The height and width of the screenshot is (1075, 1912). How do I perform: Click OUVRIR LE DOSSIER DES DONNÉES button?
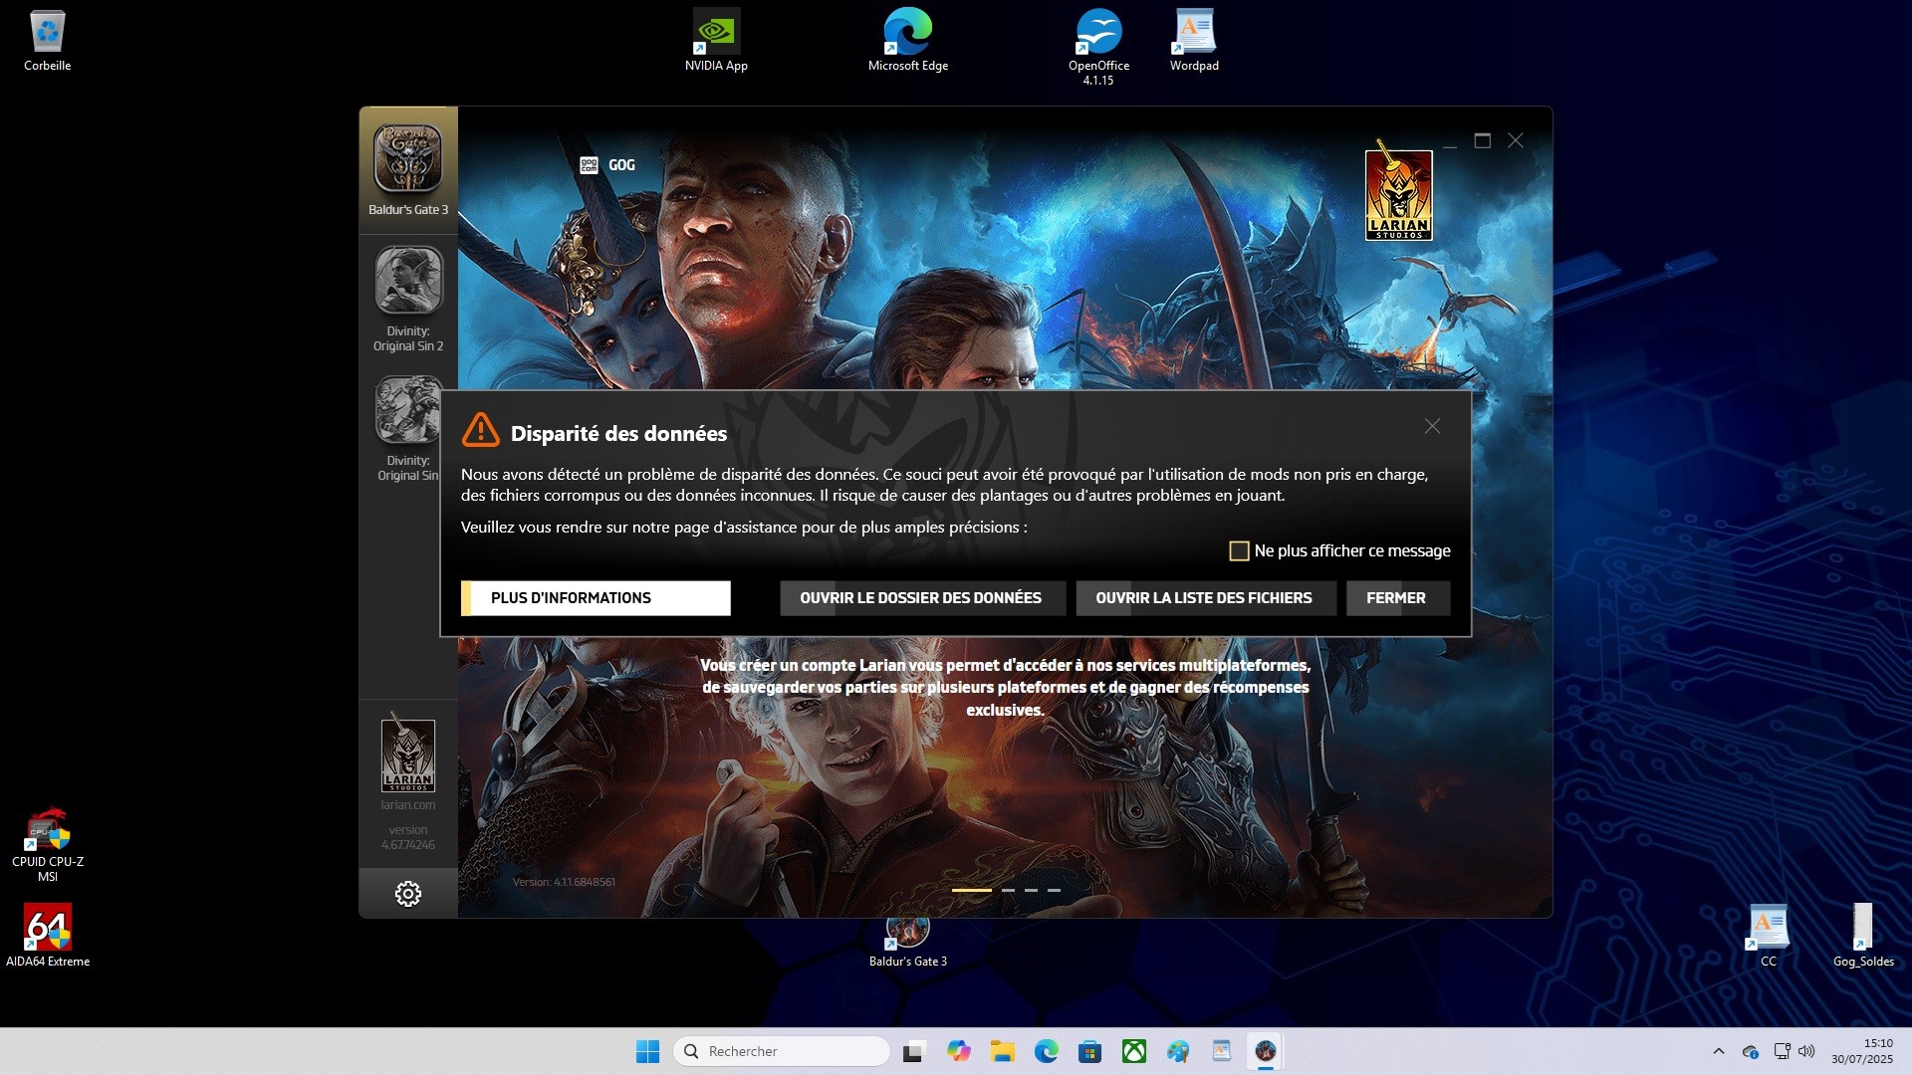(x=922, y=598)
